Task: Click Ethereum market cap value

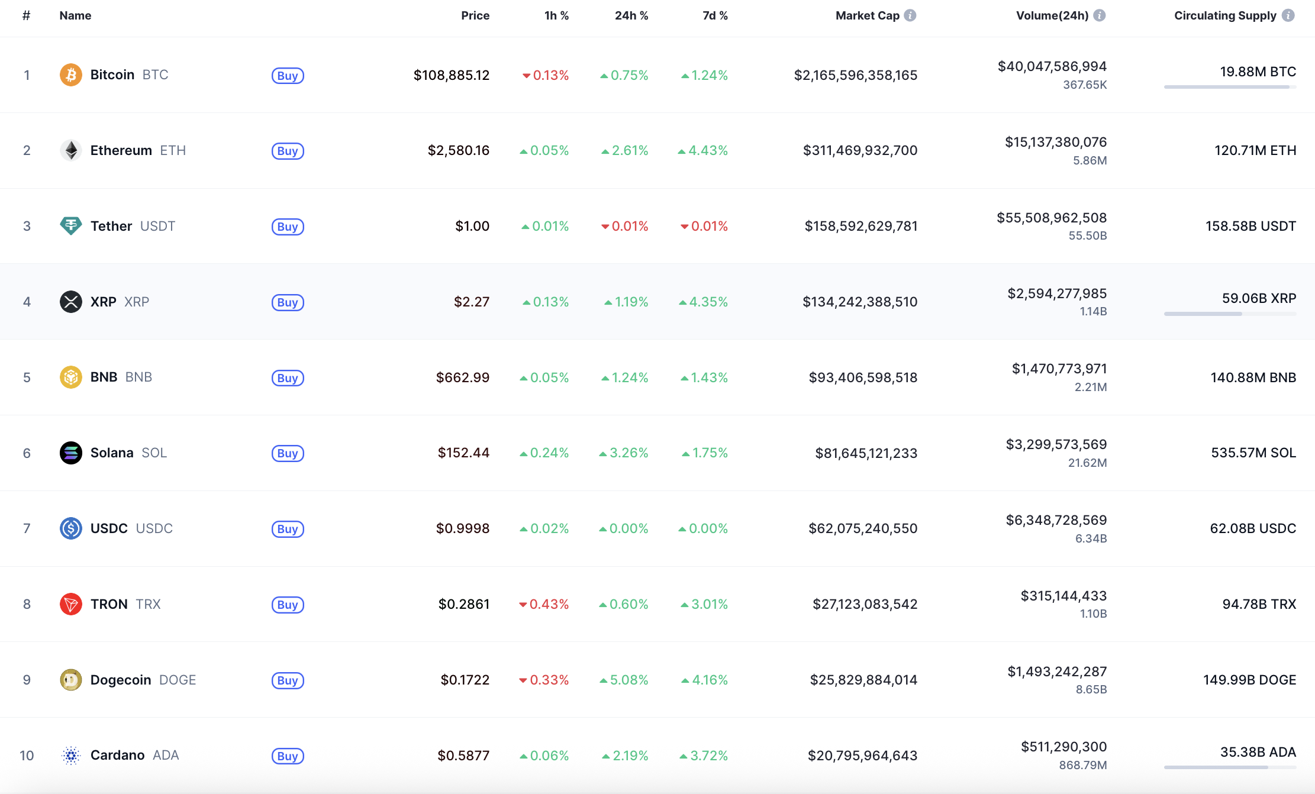Action: [x=860, y=150]
